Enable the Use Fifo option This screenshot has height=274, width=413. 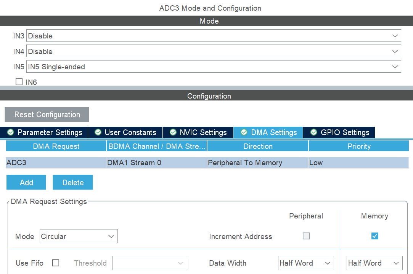click(x=55, y=263)
